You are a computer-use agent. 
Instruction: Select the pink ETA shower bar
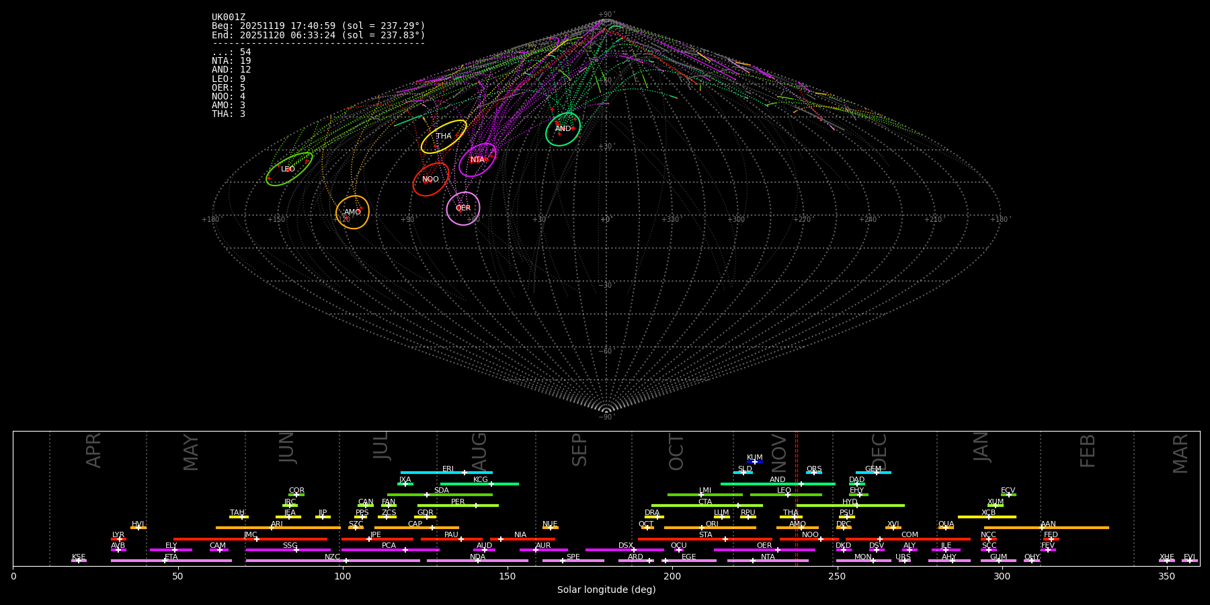(171, 561)
